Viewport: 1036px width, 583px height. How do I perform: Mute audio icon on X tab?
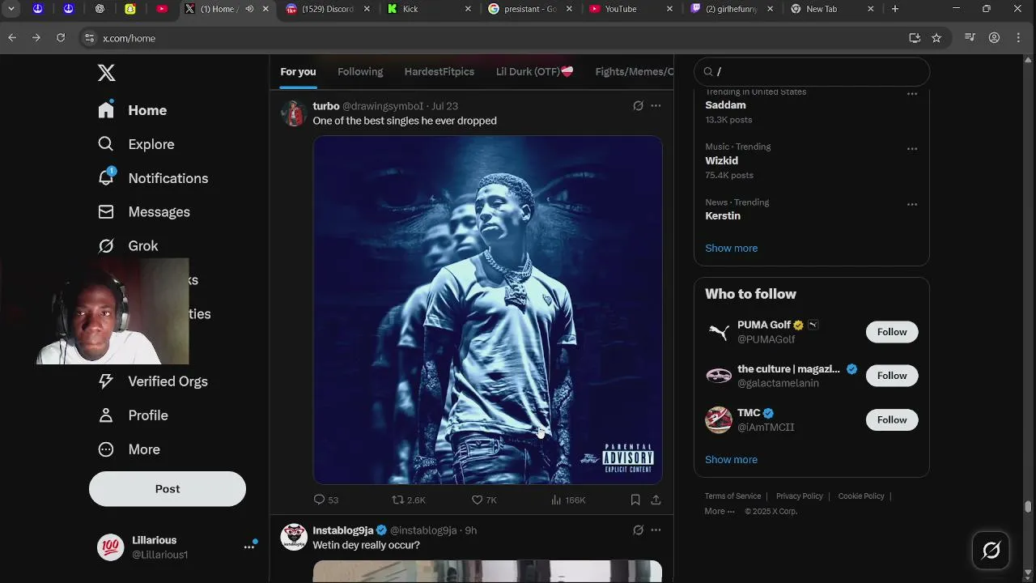249,9
